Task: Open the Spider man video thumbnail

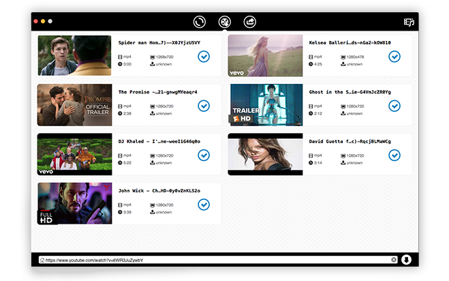Action: click(x=74, y=55)
